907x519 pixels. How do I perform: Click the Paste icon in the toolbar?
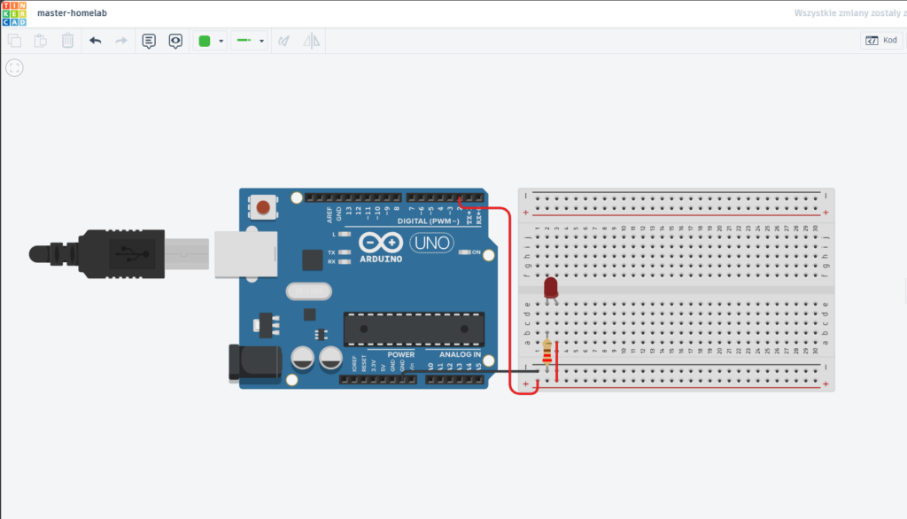(40, 40)
